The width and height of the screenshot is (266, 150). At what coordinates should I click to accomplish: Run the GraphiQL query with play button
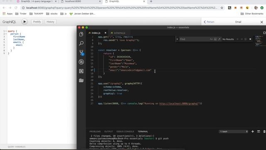[25, 22]
